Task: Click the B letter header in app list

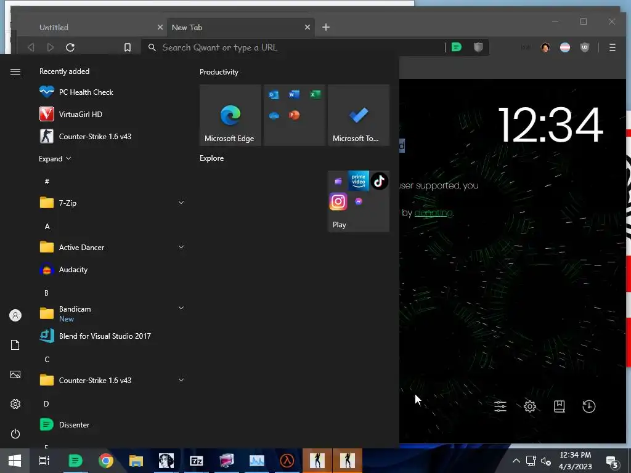Action: click(47, 293)
